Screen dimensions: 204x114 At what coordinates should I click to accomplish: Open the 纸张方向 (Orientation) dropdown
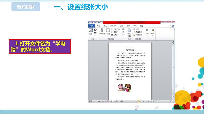pyautogui.click(x=116, y=29)
